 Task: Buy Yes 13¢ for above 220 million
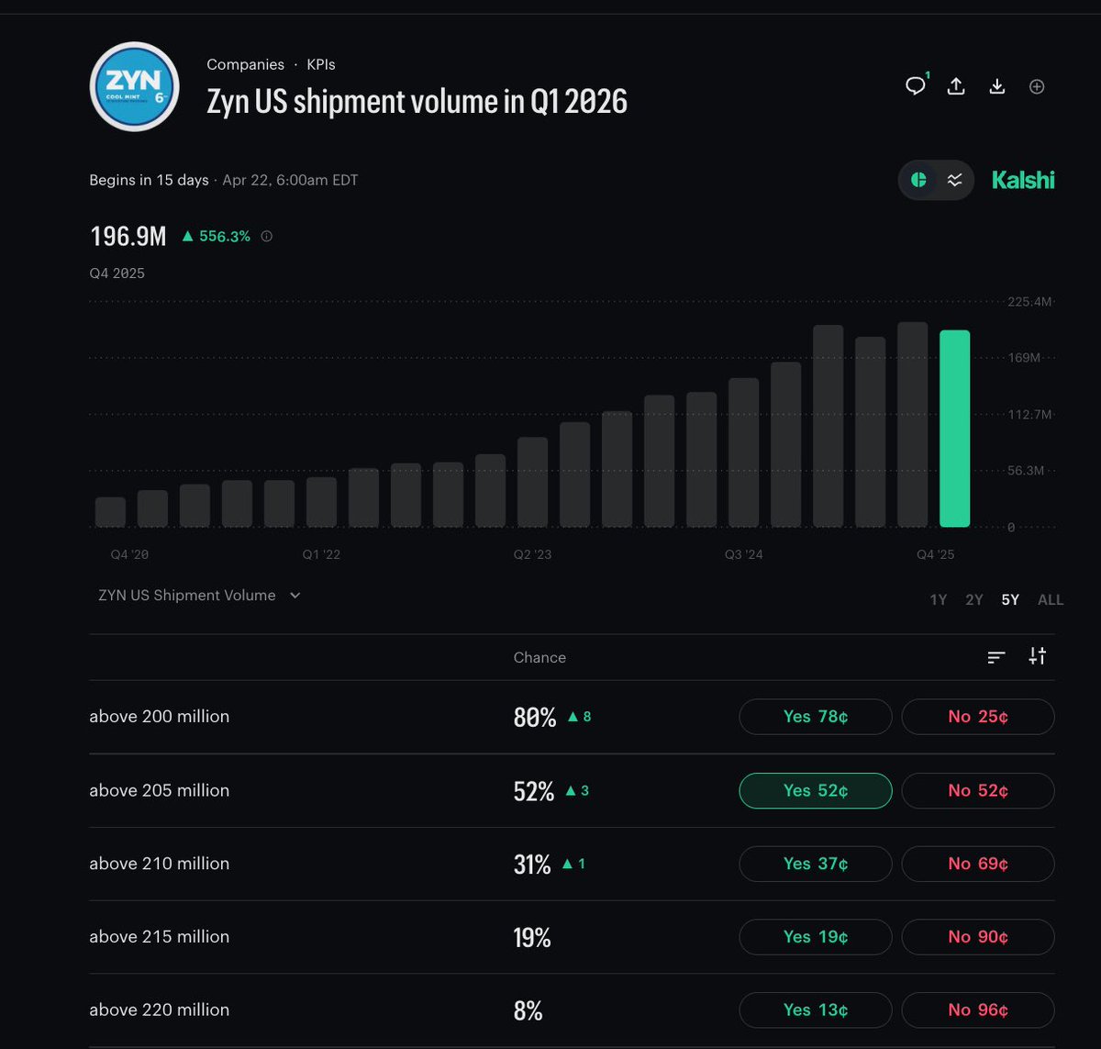point(816,1010)
